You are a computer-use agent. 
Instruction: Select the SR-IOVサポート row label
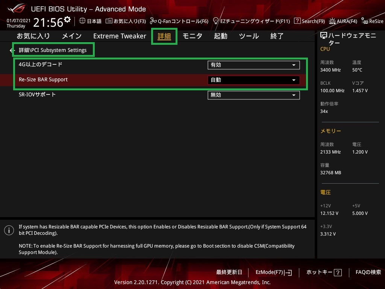[37, 94]
